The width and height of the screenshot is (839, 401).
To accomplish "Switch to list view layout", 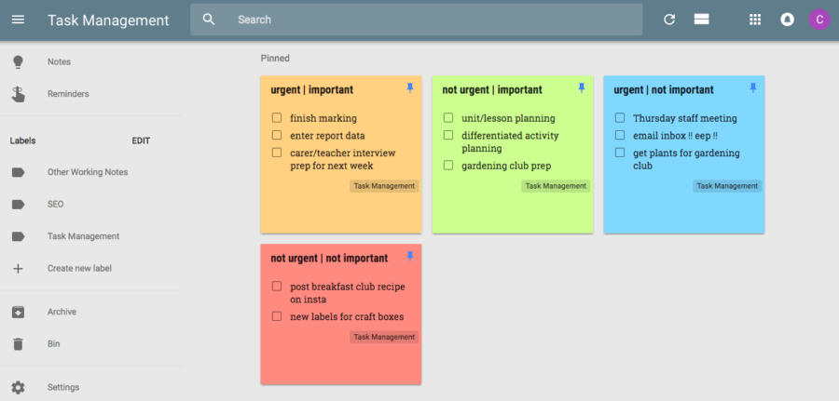I will pos(701,20).
